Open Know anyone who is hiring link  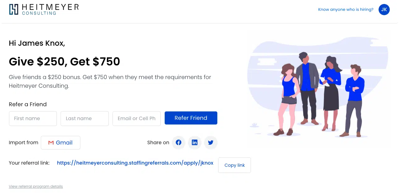[x=346, y=10]
